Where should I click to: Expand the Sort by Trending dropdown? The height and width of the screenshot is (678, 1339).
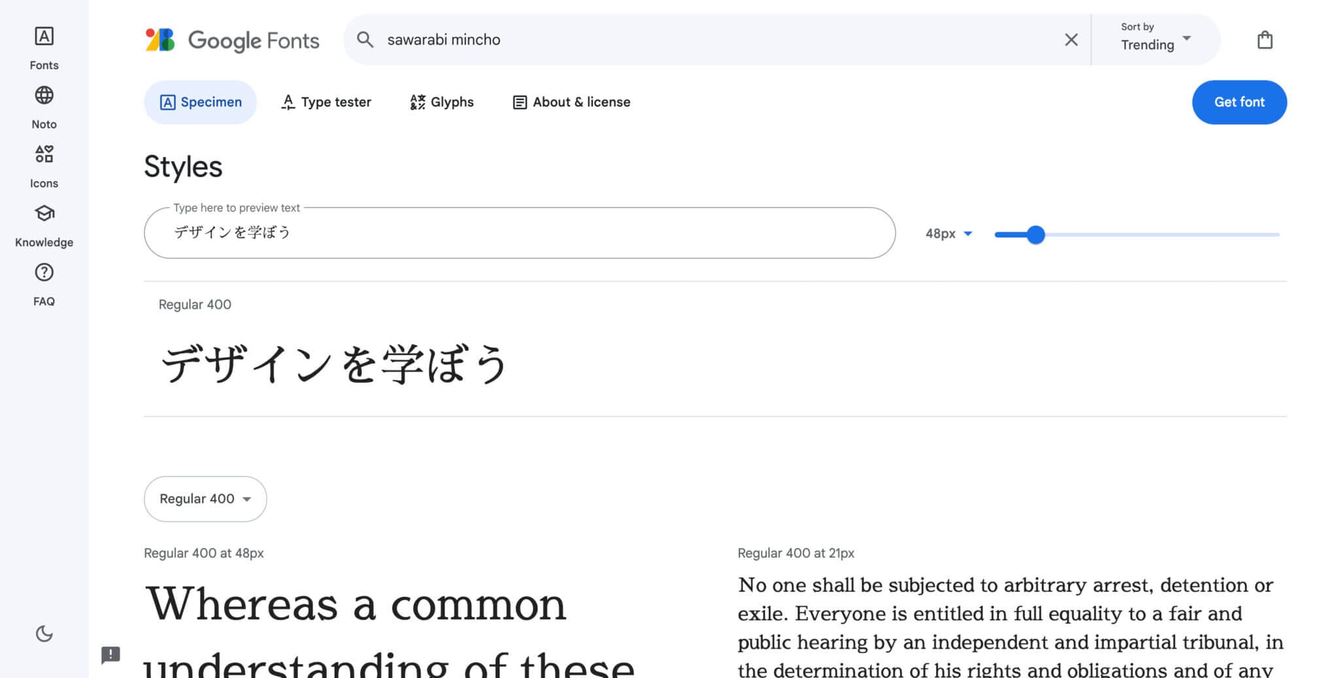pyautogui.click(x=1155, y=39)
